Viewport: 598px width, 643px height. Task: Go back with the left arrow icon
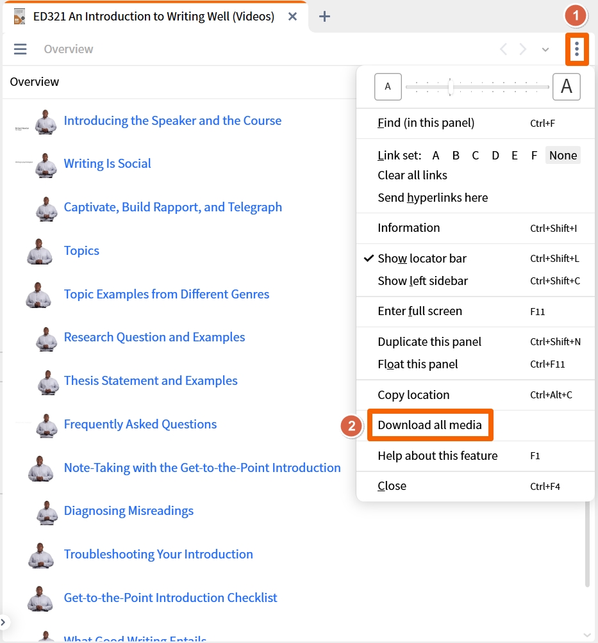click(x=504, y=49)
